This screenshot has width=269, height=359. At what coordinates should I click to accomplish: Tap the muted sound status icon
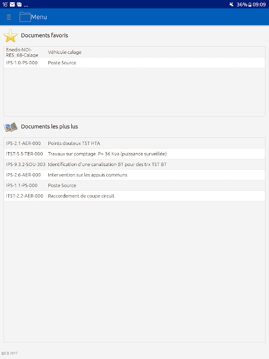click(x=231, y=4)
